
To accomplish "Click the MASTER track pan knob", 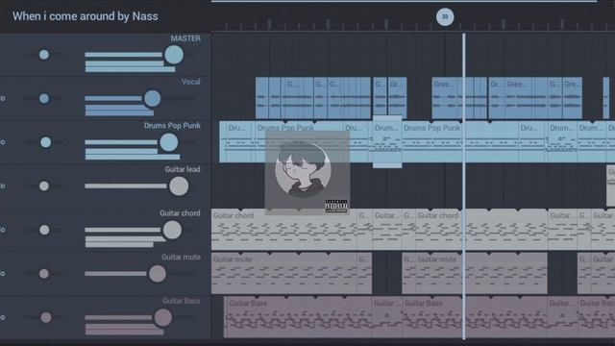I will point(44,55).
